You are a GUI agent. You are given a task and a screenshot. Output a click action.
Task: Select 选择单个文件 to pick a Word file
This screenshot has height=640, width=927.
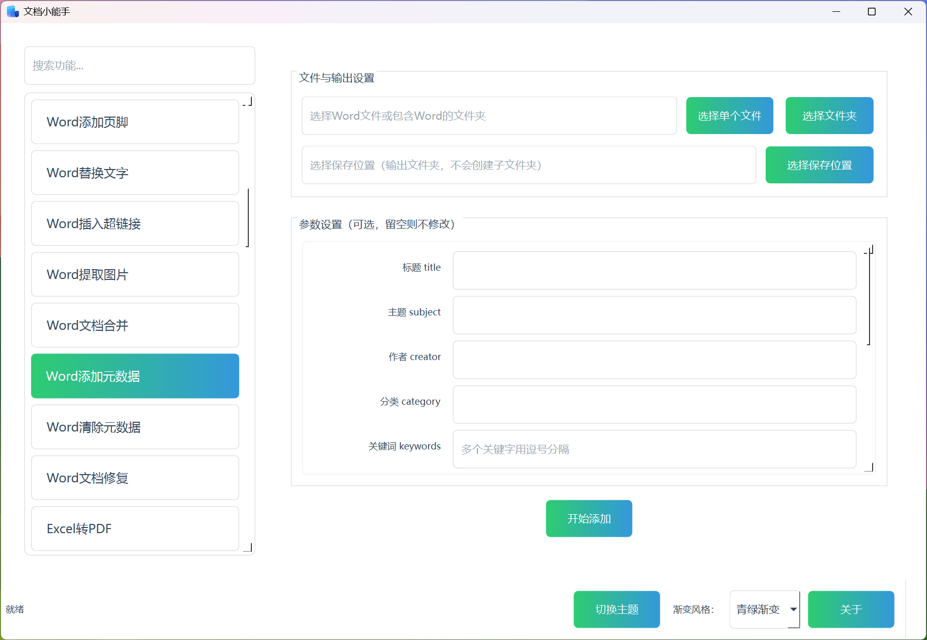coord(729,116)
